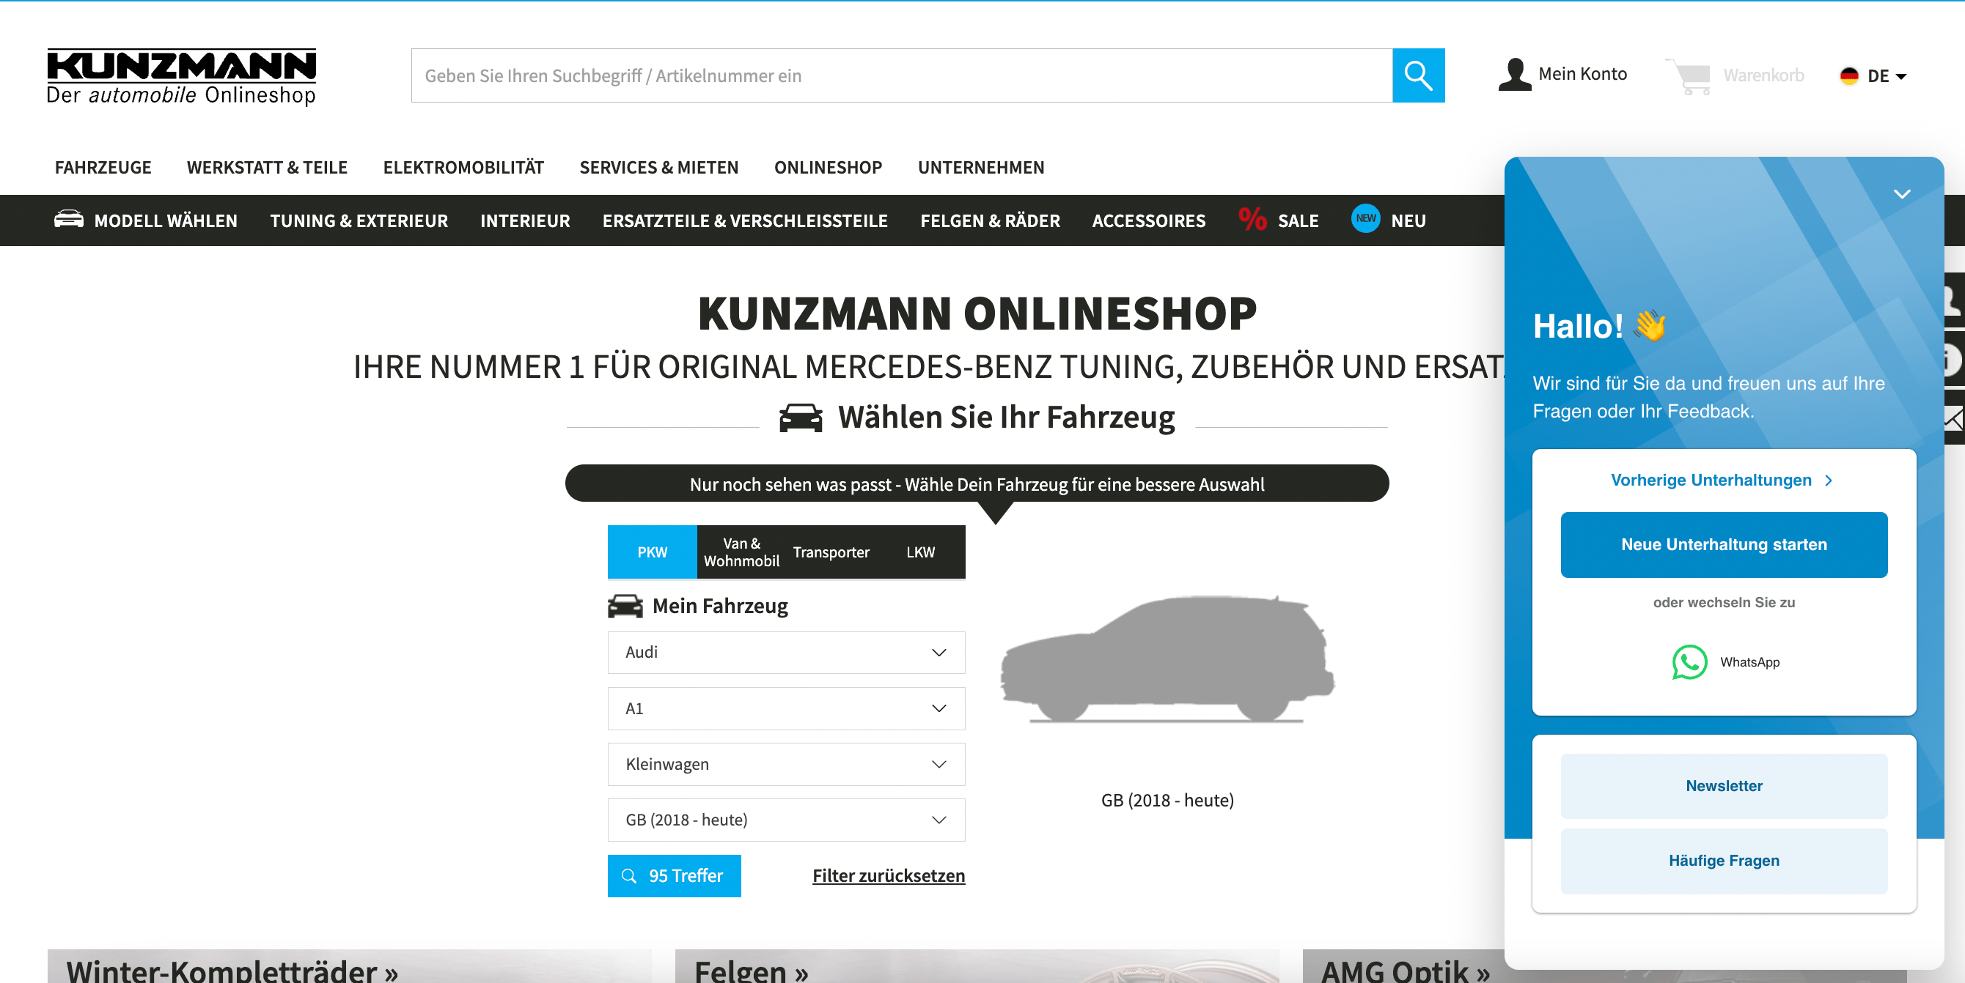
Task: Select the Van & Wohnmobil tab
Action: [741, 552]
